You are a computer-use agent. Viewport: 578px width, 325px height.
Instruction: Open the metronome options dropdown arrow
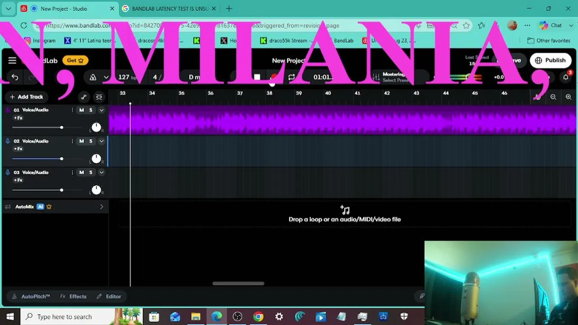tap(106, 77)
